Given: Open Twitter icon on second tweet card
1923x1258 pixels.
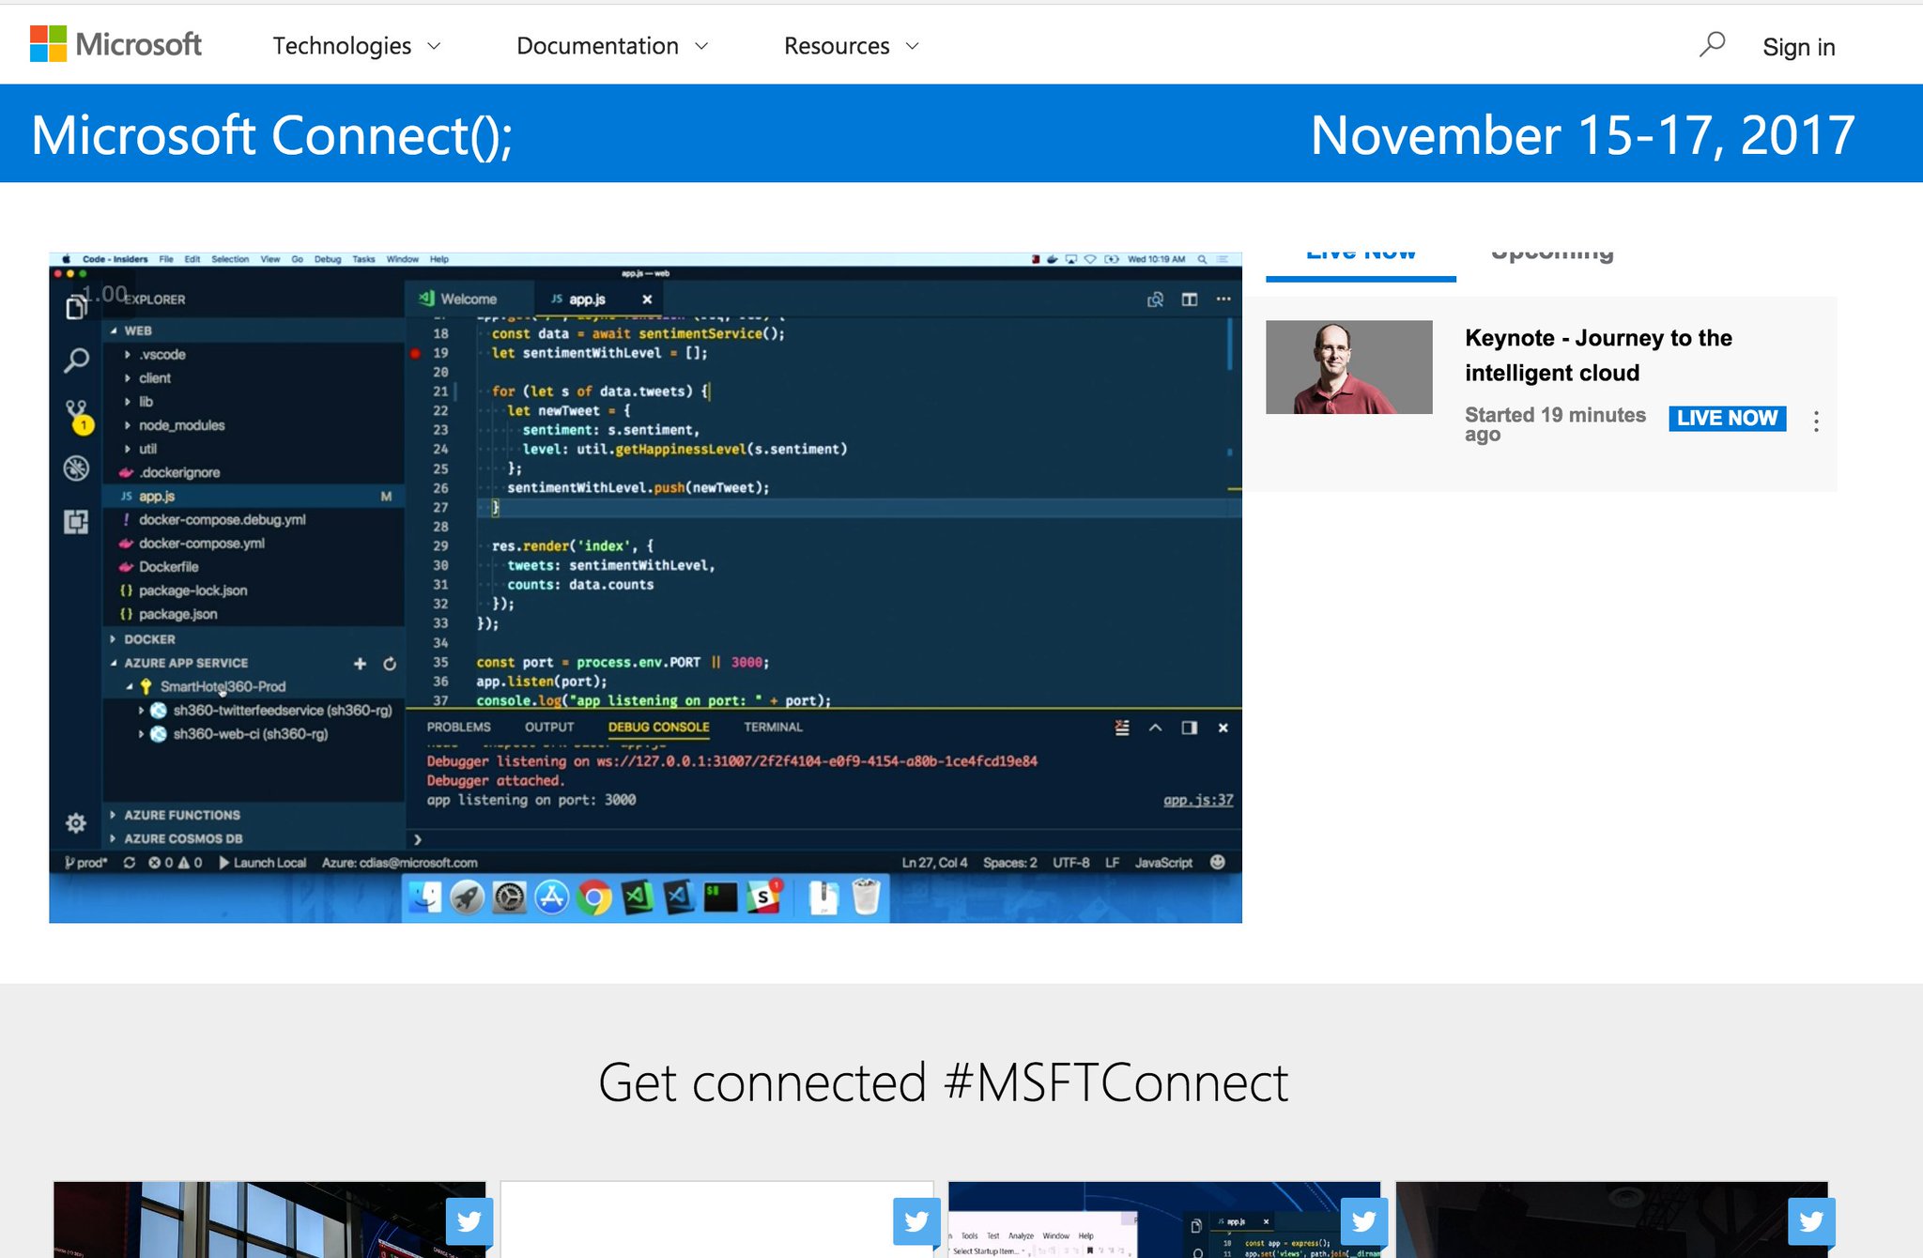Looking at the screenshot, I should [x=916, y=1220].
